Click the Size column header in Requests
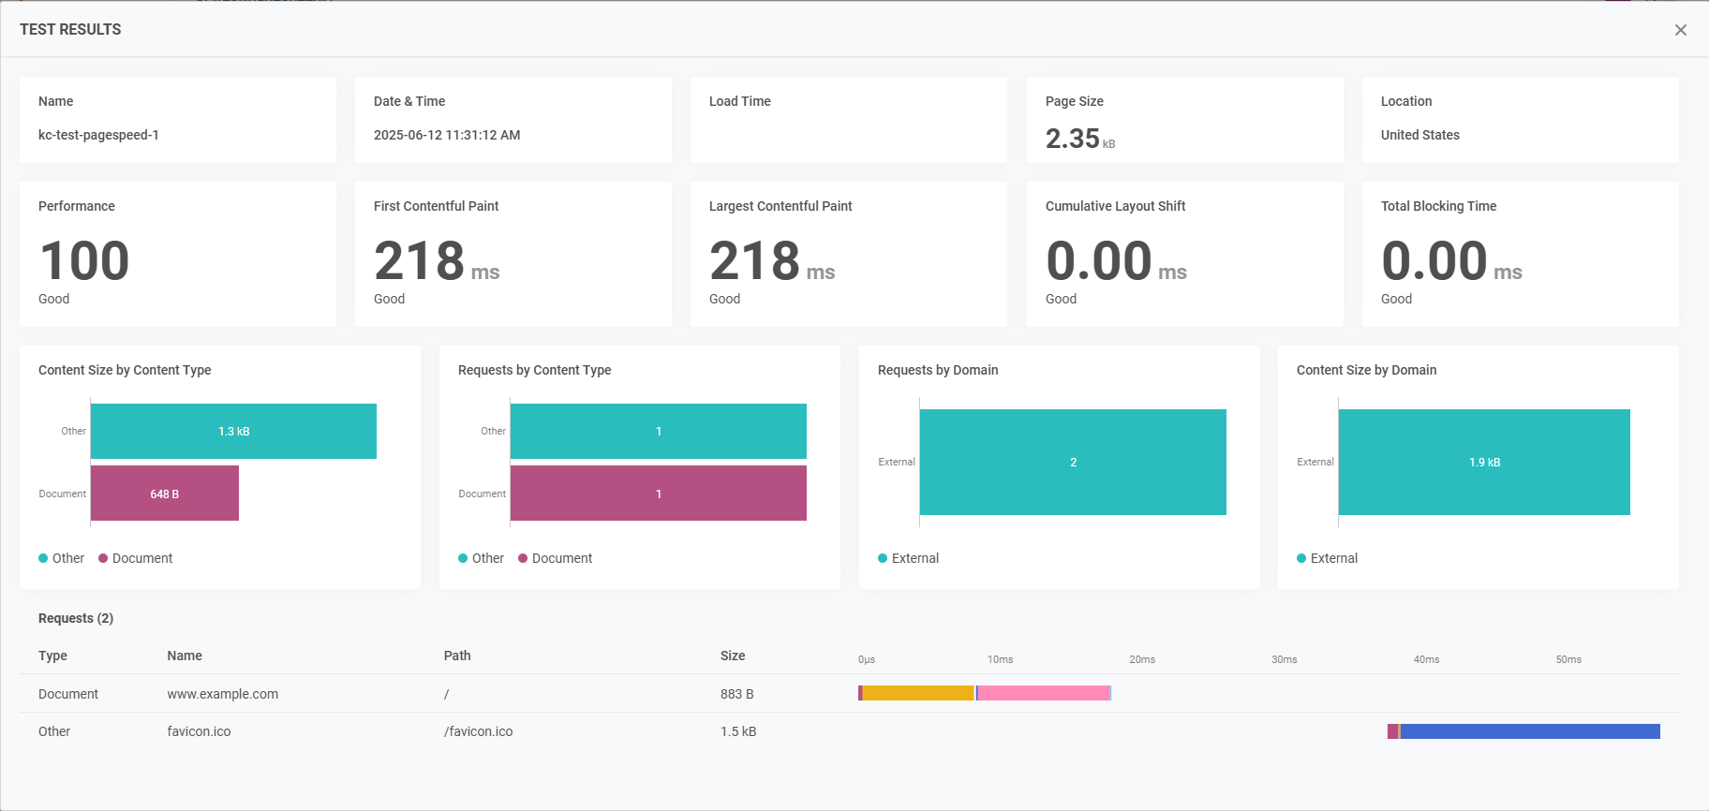Viewport: 1709px width, 811px height. point(733,656)
